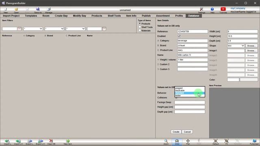Click the color picker button beside Color swatch
The width and height of the screenshot is (260, 146).
pyautogui.click(x=249, y=79)
